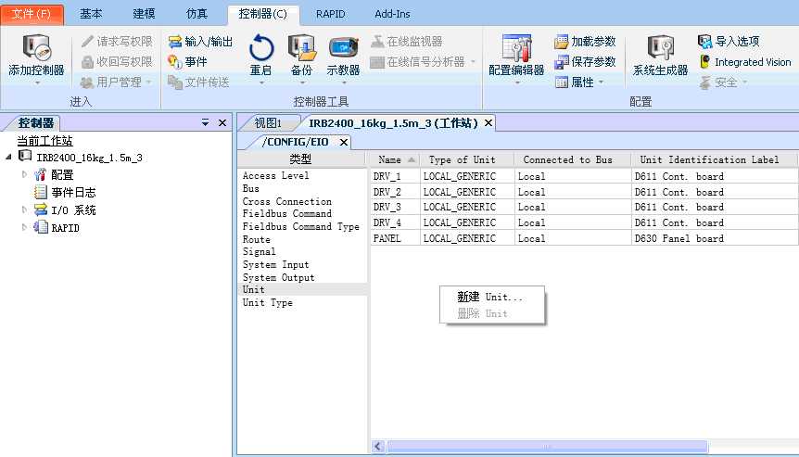Click Save Parameters (保存参数)
Viewport: 799px width, 457px height.
(585, 62)
